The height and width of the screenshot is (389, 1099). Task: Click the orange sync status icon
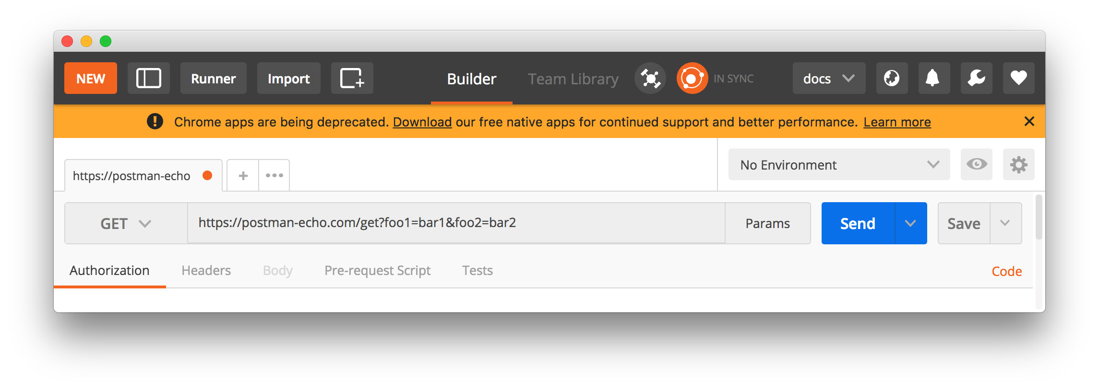click(692, 78)
